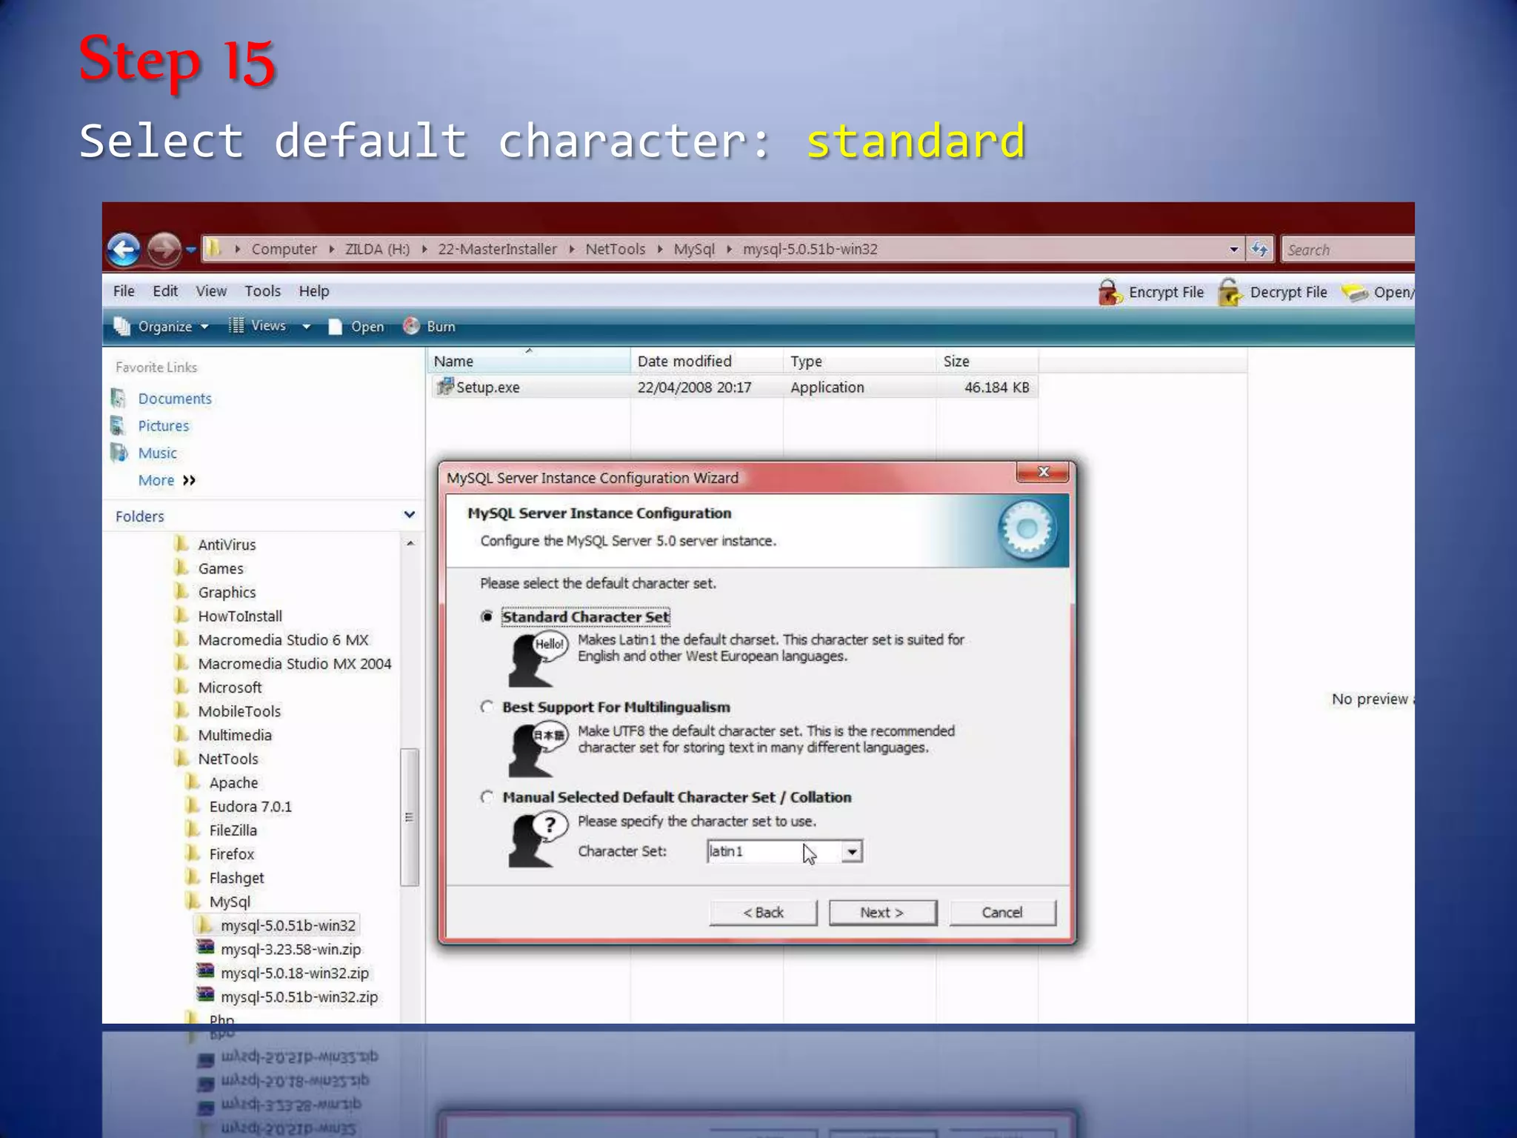
Task: Open the View menu
Action: pos(211,291)
